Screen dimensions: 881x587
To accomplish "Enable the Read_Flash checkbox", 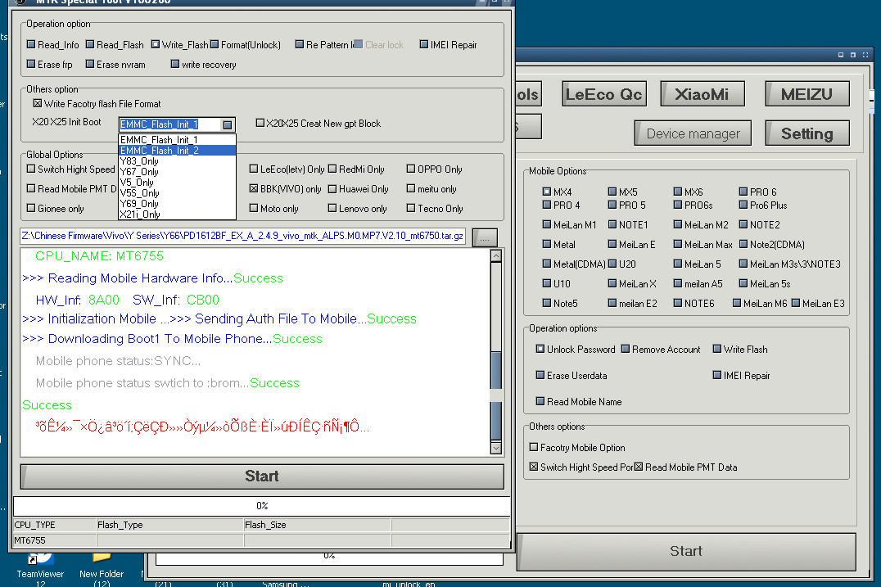I will tap(90, 44).
